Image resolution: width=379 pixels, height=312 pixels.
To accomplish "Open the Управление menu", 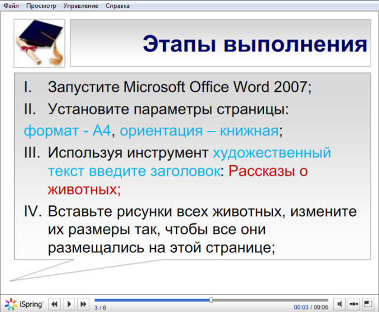I will [81, 5].
